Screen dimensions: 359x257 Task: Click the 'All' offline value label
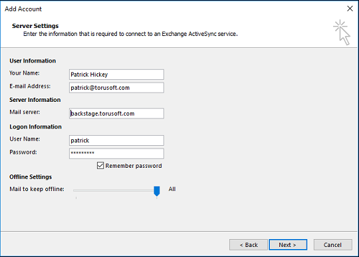172,189
